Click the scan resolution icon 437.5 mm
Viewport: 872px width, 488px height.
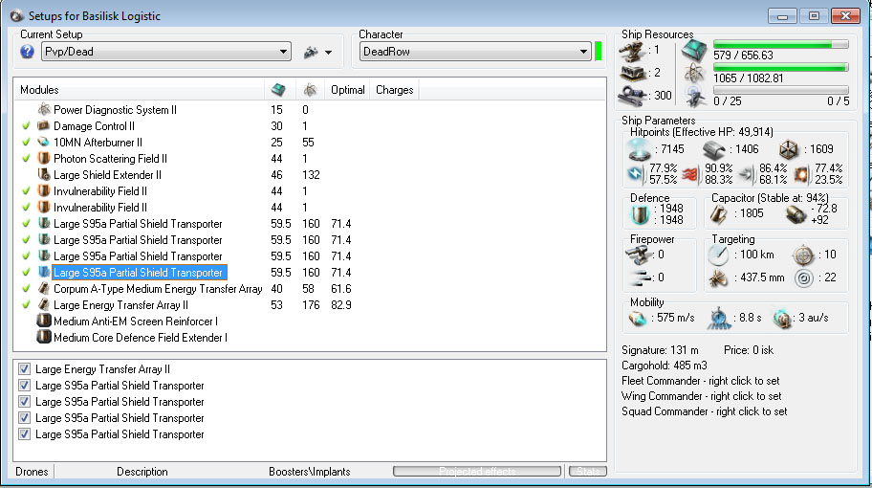coord(718,277)
